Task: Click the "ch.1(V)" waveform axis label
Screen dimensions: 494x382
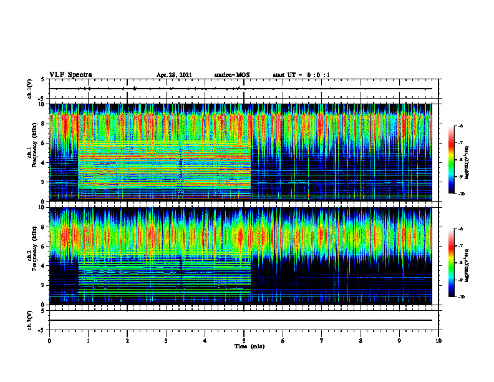Action: pos(30,89)
